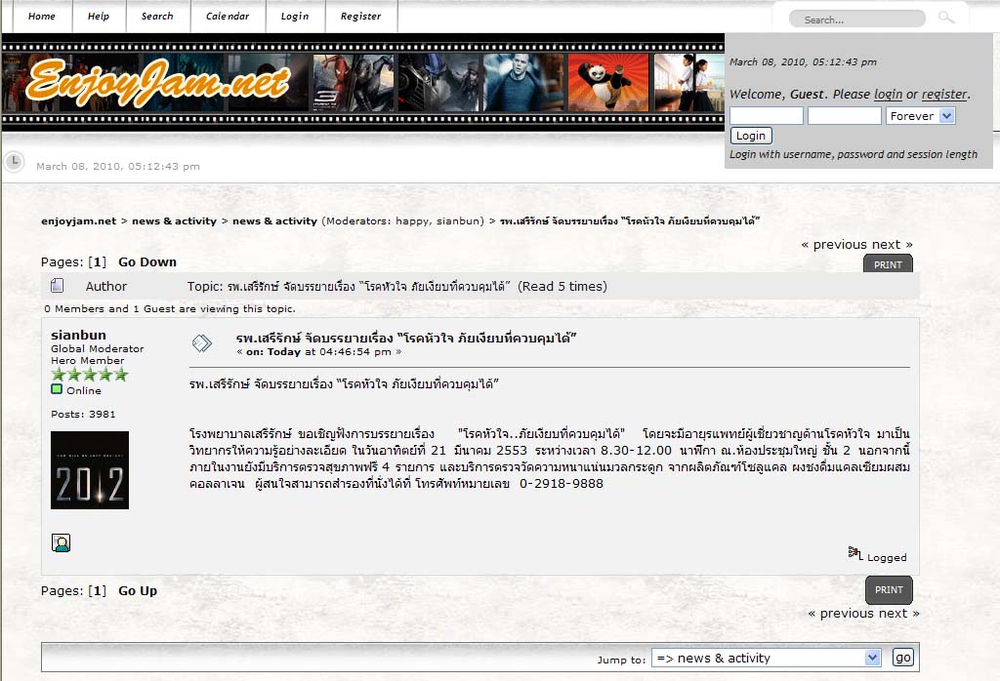Click the 'Logged' text in the post
1000x681 pixels.
pyautogui.click(x=887, y=557)
